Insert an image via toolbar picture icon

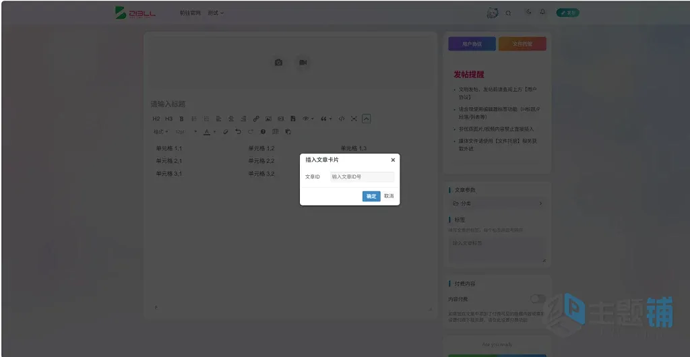pyautogui.click(x=268, y=119)
